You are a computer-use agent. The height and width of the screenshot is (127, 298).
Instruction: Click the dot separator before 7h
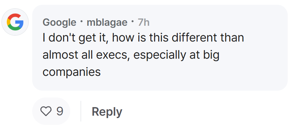pyautogui.click(x=133, y=21)
